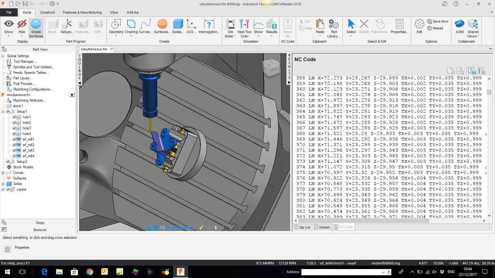The height and width of the screenshot is (278, 495).
Task: Open File Explorer from the taskbar
Action: [59, 272]
